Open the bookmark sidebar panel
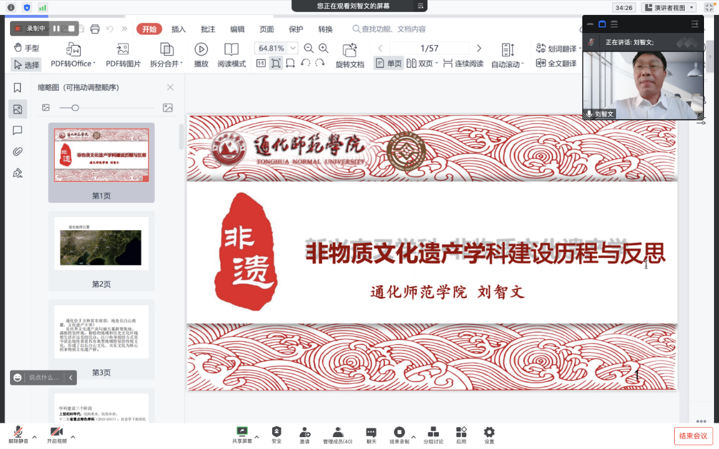This screenshot has width=719, height=449. [17, 87]
